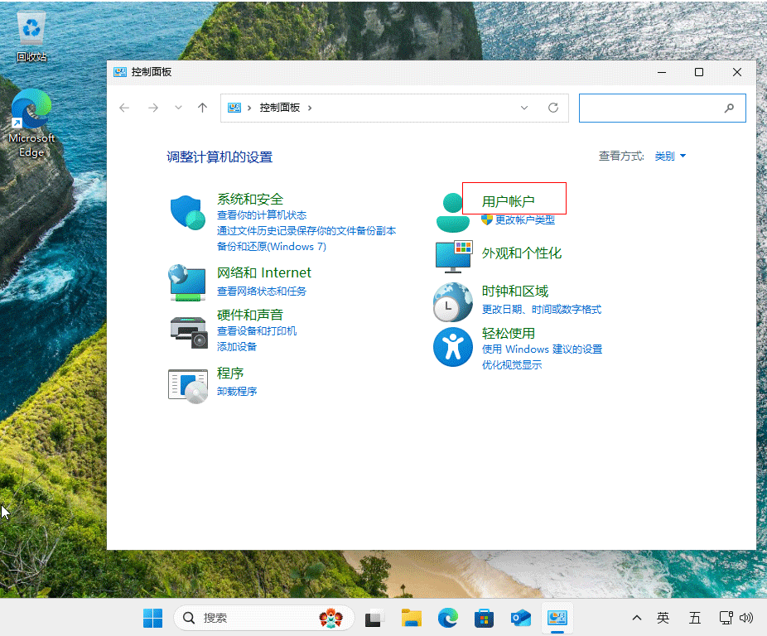The height and width of the screenshot is (636, 767).
Task: Expand the chevron before Control Panel breadcrumb
Action: (x=249, y=108)
